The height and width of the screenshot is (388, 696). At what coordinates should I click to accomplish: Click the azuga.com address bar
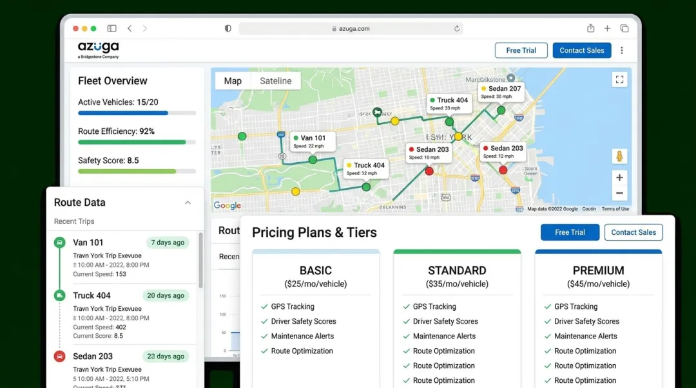click(x=351, y=28)
